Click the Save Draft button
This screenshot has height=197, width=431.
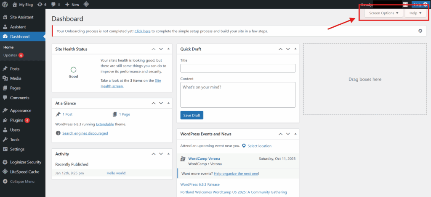click(192, 115)
